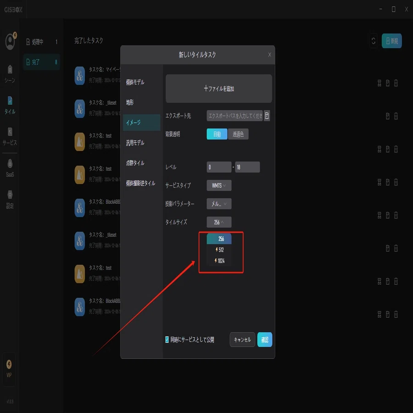The width and height of the screenshot is (413, 413).
Task: Open the user avatar profile icon
Action: [x=10, y=41]
